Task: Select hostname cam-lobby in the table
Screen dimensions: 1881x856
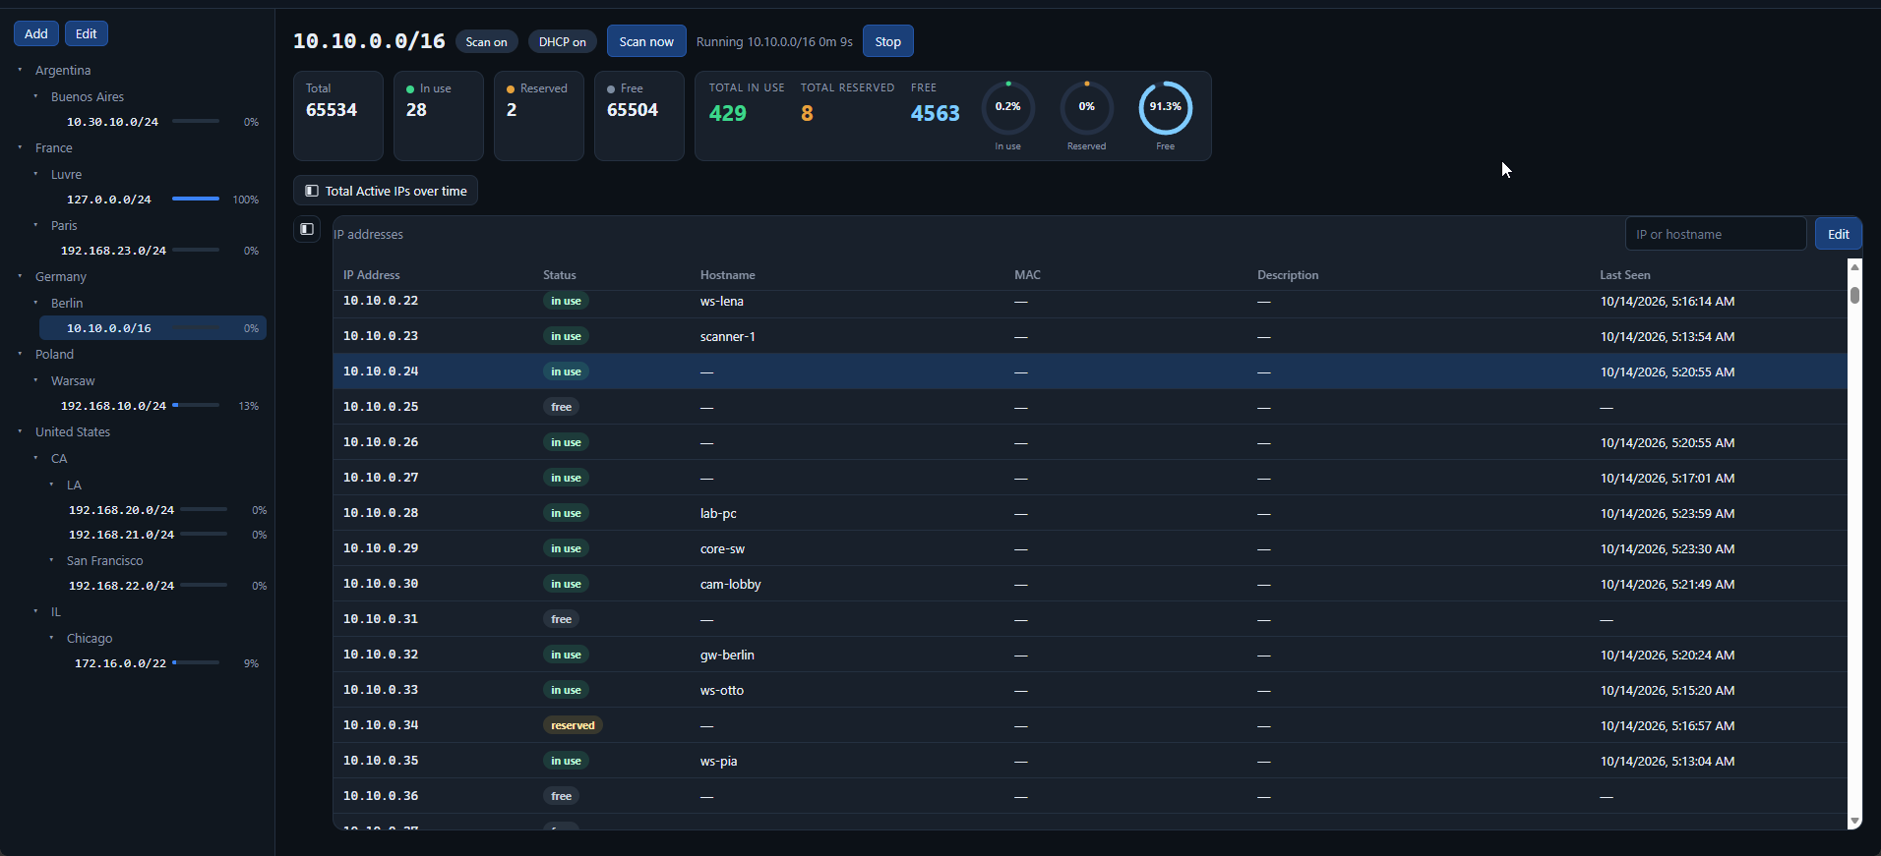Action: pos(730,585)
